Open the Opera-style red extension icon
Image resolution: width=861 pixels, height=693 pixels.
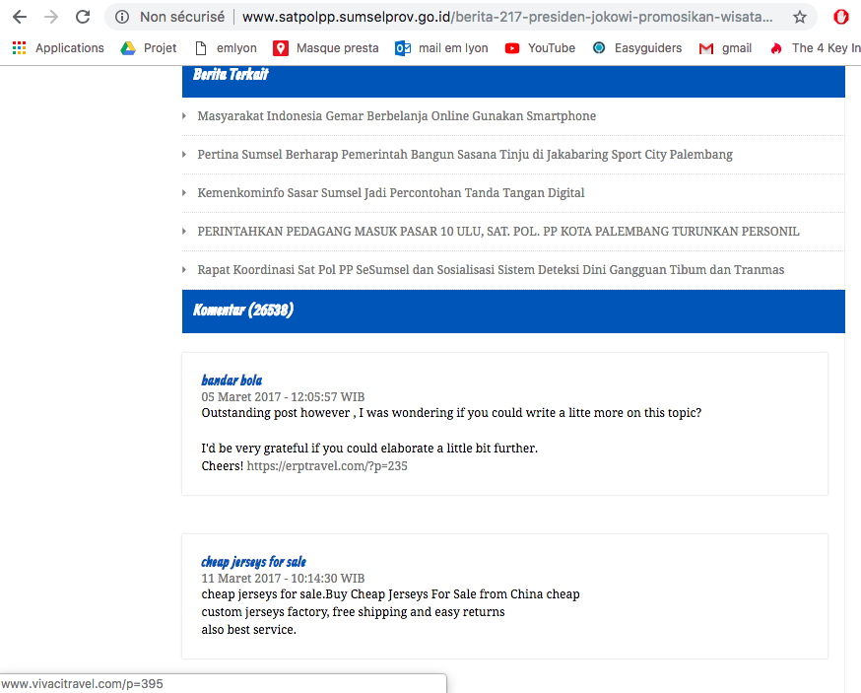[x=840, y=17]
